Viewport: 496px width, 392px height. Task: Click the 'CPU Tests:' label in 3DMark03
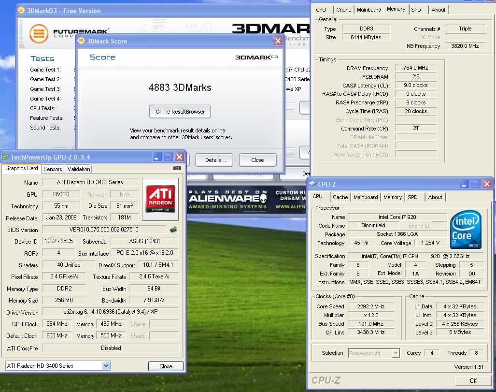point(43,108)
